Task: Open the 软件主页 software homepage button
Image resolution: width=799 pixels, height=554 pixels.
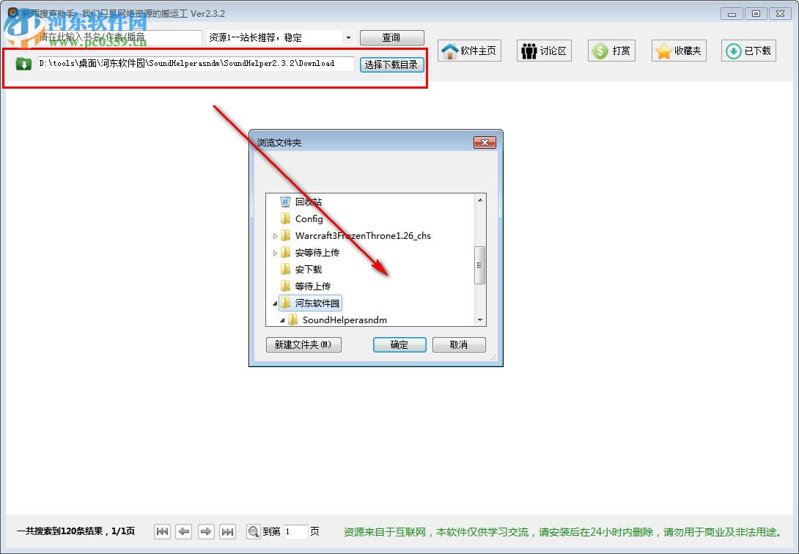Action: [469, 51]
